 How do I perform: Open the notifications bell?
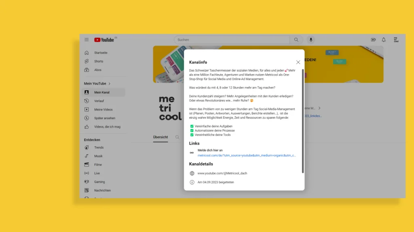coord(384,40)
